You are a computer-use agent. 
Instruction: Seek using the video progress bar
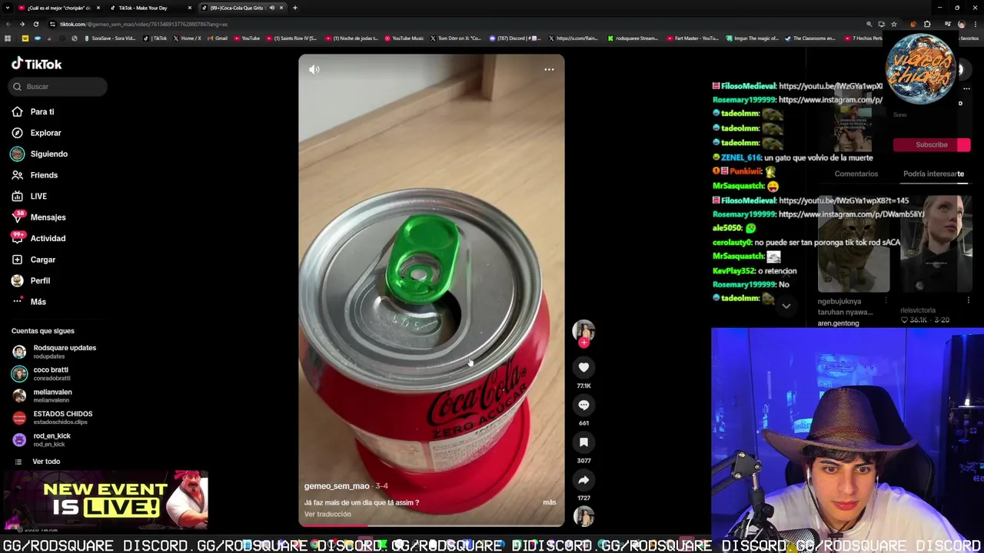(431, 525)
